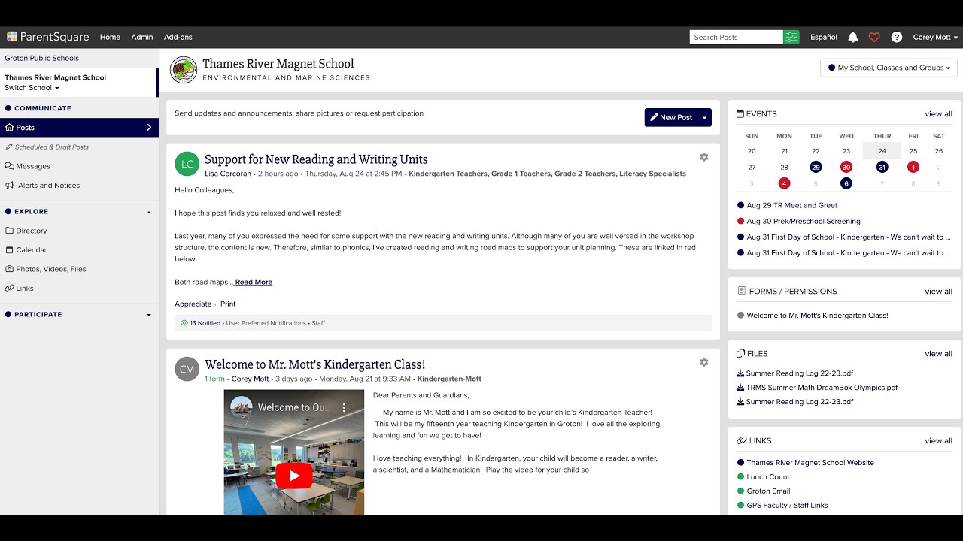The width and height of the screenshot is (963, 541).
Task: Open Welcome to Mr. Mott's Kindergarten Class form
Action: tap(817, 316)
